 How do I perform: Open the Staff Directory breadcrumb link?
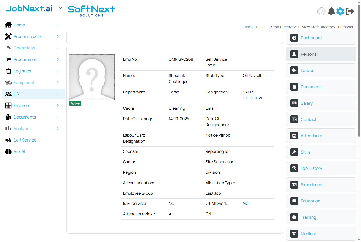pyautogui.click(x=283, y=27)
